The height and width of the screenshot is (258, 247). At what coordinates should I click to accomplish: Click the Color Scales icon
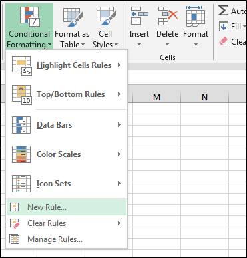(21, 154)
